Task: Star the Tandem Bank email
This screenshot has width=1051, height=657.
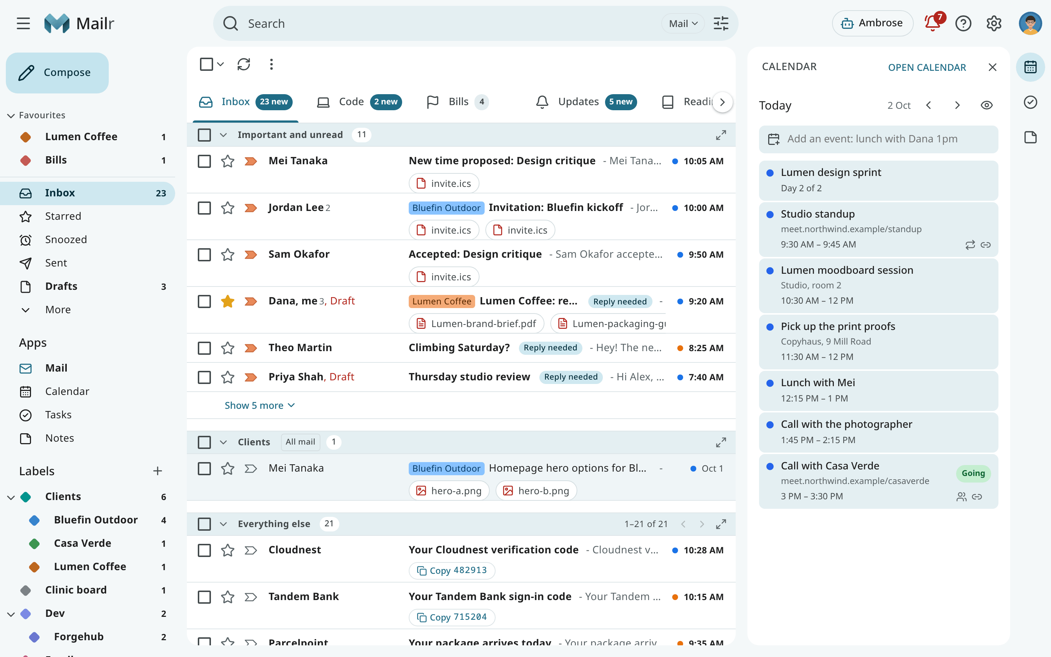Action: tap(228, 597)
